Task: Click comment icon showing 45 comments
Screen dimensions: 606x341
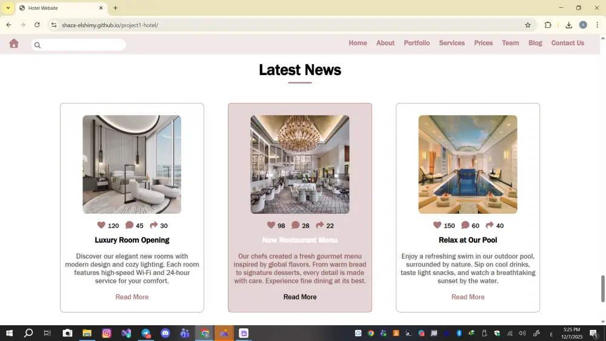Action: 130,225
